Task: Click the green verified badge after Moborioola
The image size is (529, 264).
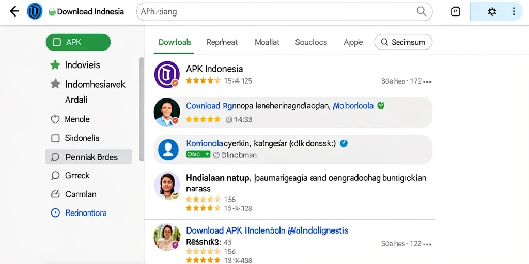Action: click(x=381, y=106)
